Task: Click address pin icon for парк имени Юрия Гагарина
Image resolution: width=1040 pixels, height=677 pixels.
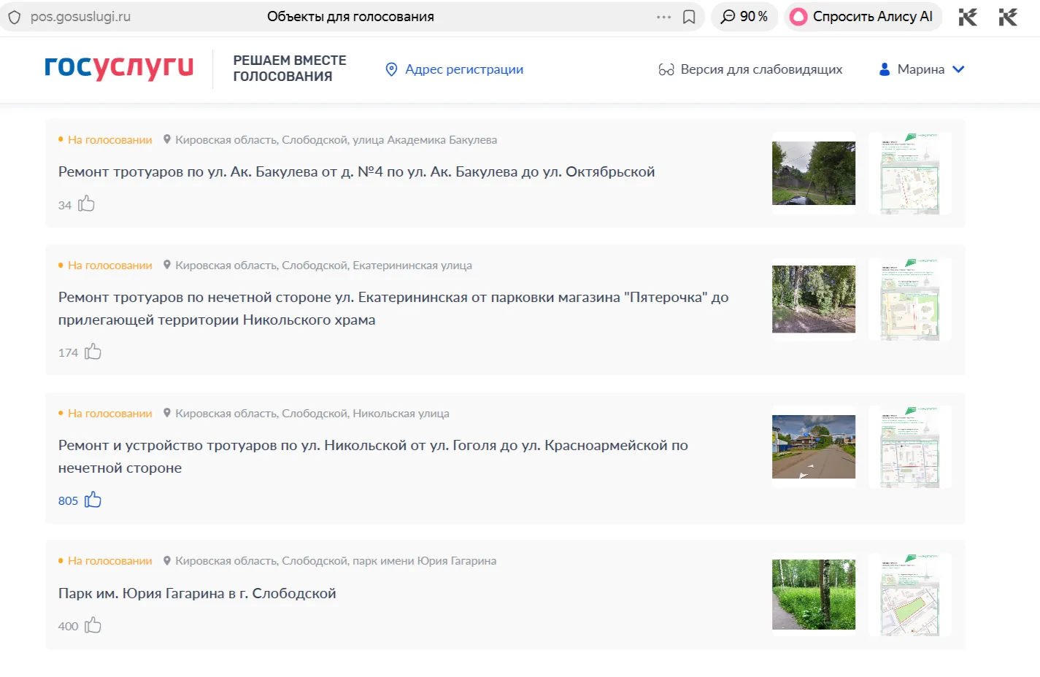Action: [167, 560]
